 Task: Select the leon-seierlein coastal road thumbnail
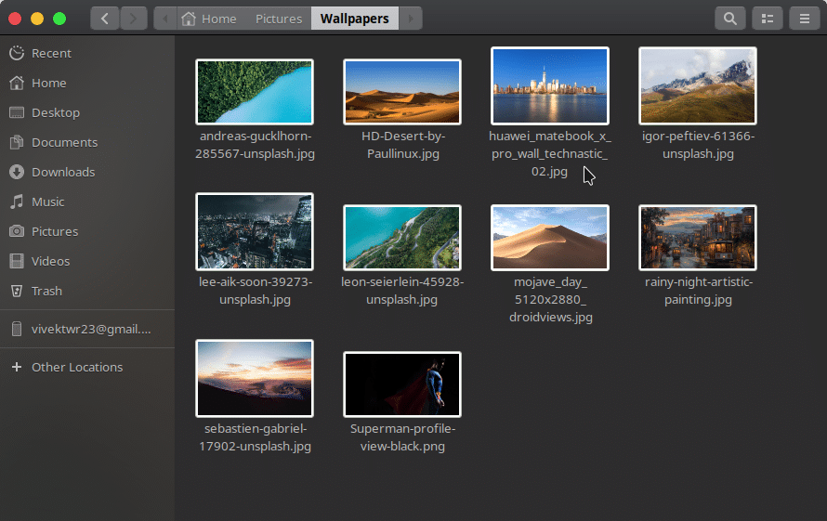402,238
